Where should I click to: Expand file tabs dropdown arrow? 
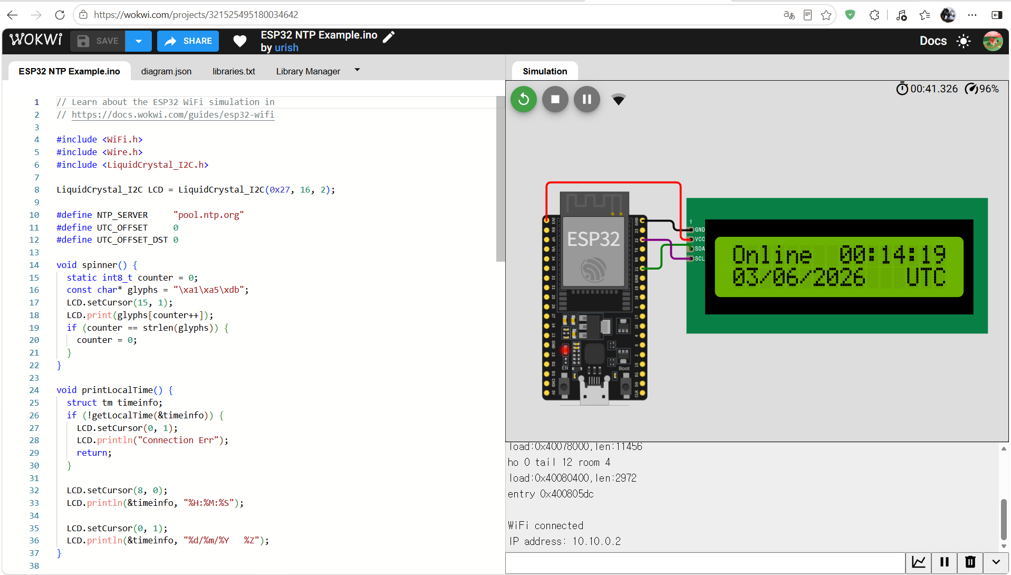357,70
